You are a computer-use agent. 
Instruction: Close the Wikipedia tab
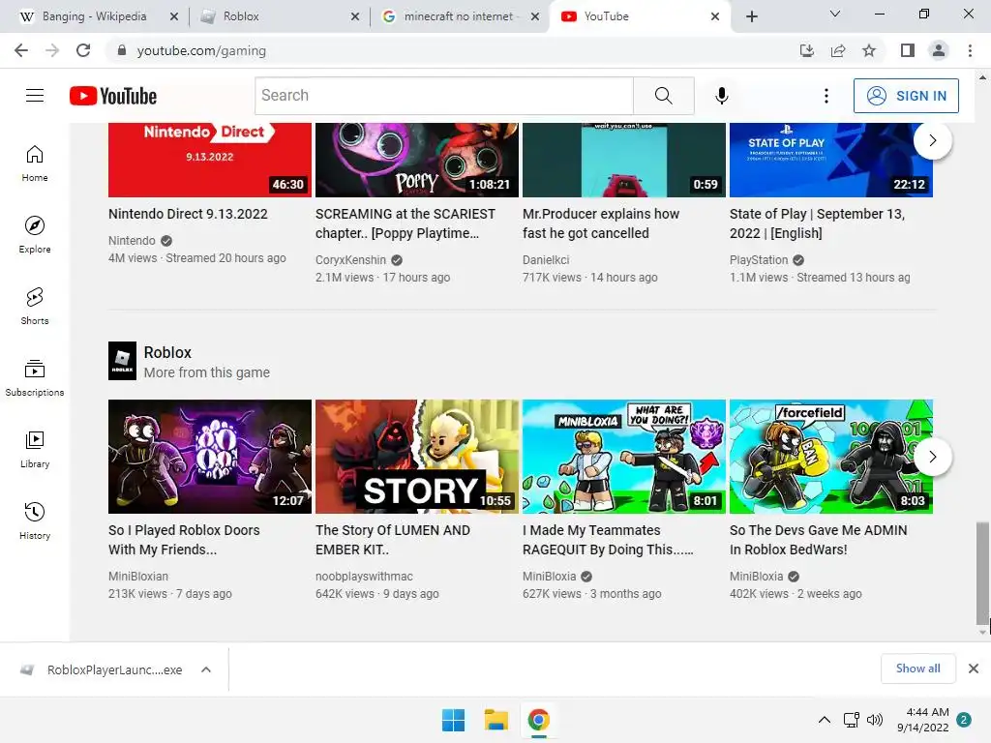pos(174,16)
